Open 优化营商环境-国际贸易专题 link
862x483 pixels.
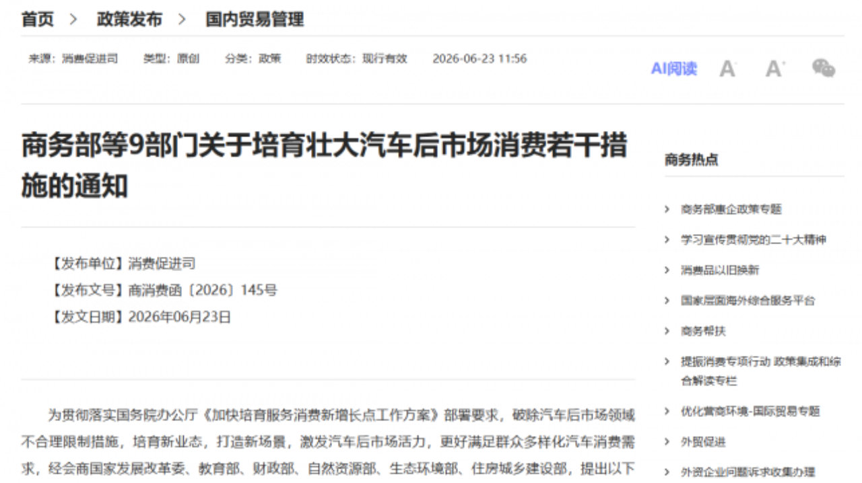(x=750, y=411)
